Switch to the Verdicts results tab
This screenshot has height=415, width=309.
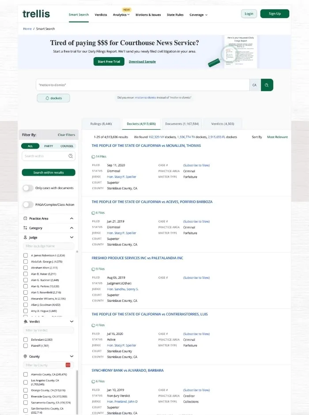click(222, 124)
